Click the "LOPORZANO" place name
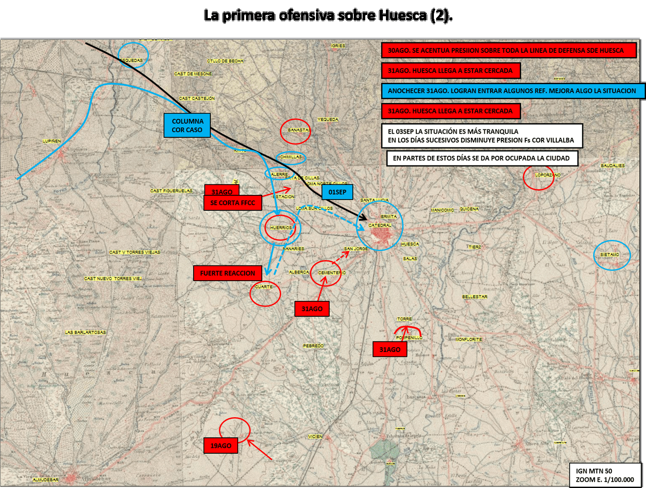Viewport: 646px width, 488px height. [548, 175]
